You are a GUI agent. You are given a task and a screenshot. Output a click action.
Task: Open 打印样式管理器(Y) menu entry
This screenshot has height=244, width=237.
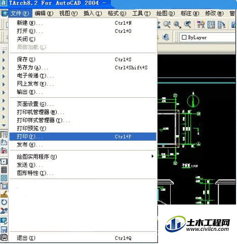point(83,120)
